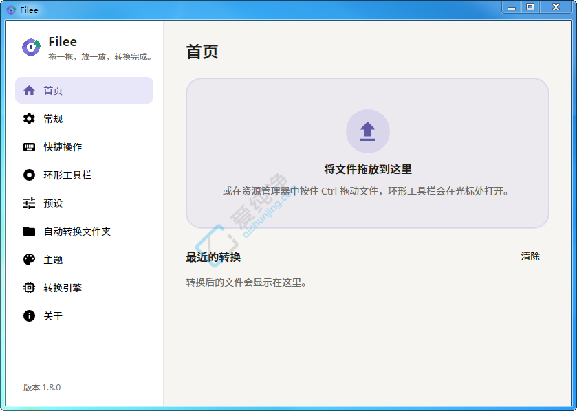Select 自动转换文件夹 in sidebar
Image resolution: width=577 pixels, height=411 pixels.
point(85,231)
